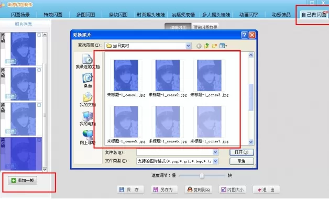Switch to the 条纹闪图 tab
The width and height of the screenshot is (329, 199).
pos(118,15)
